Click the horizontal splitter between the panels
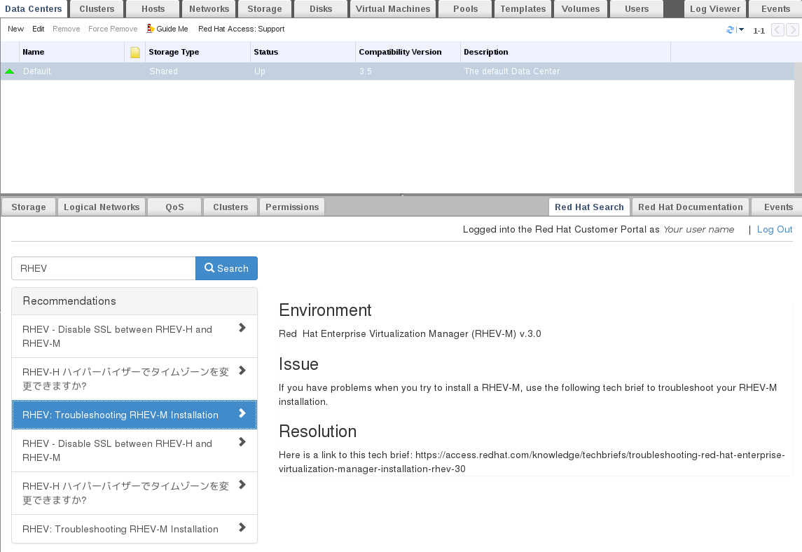The height and width of the screenshot is (552, 802). [x=401, y=195]
